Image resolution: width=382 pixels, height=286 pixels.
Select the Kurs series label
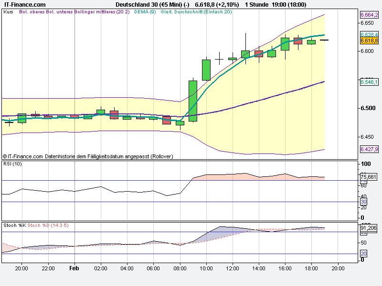(x=9, y=14)
